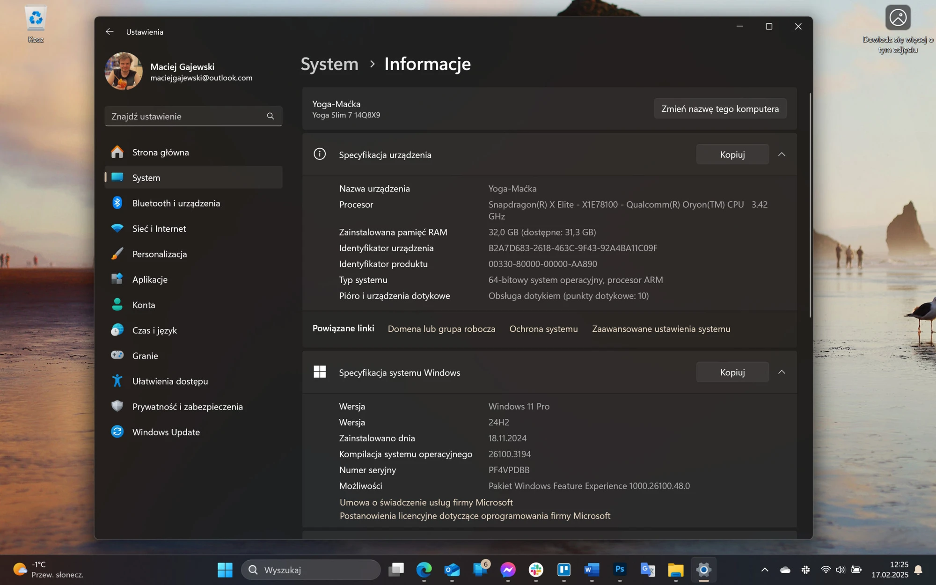Open Slack from the taskbar
Viewport: 936px width, 585px height.
pyautogui.click(x=536, y=570)
